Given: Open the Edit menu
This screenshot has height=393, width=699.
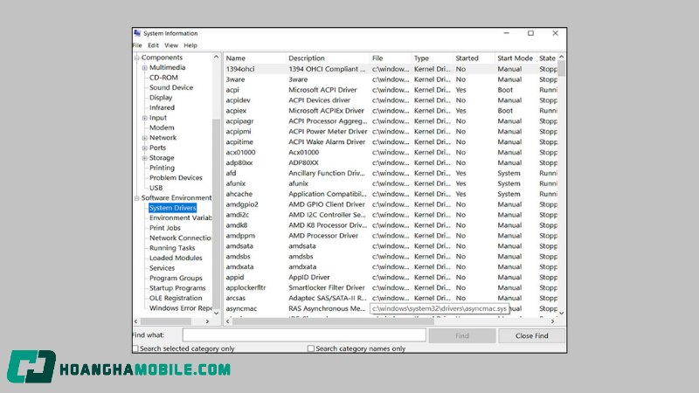Looking at the screenshot, I should (x=154, y=45).
